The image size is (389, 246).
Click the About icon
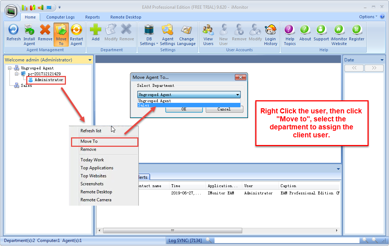[x=305, y=29]
